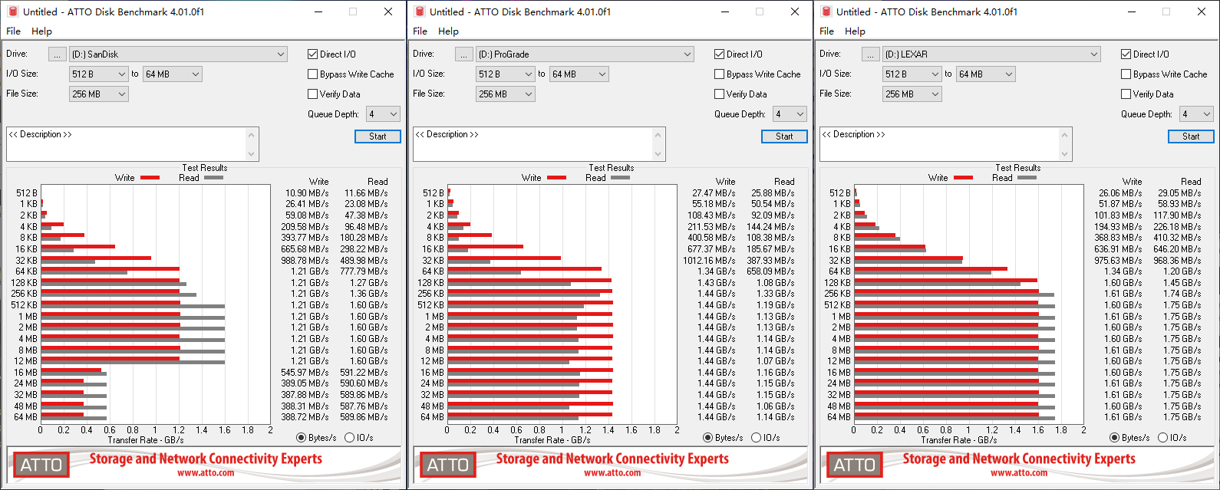Image resolution: width=1220 pixels, height=490 pixels.
Task: Click www.atto.com link in ProGrade window
Action: pos(612,473)
